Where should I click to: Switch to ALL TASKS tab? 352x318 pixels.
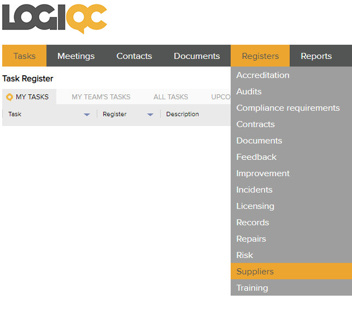point(171,97)
